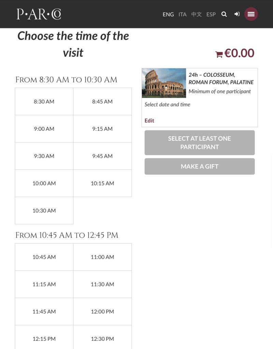Select 11:00 AM visit time
Screen dimensions: 273x349
102,257
